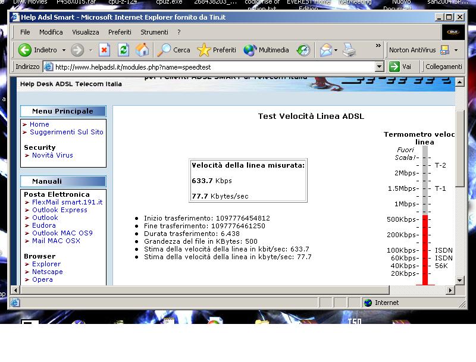Open the Preferiti menu

(x=120, y=32)
